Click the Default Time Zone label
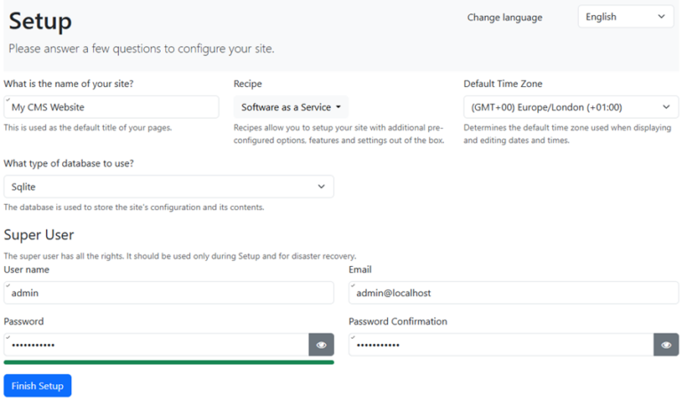 tap(503, 84)
